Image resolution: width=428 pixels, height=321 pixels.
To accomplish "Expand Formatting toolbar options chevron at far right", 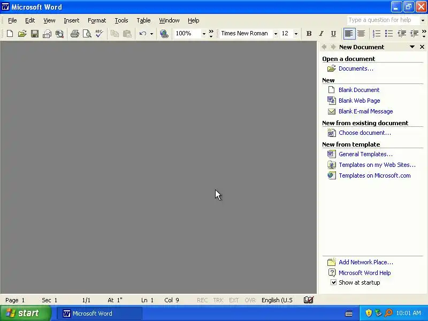I will coord(424,34).
